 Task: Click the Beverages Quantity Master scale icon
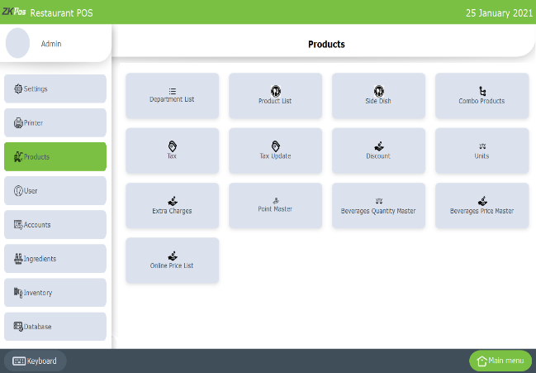pos(379,201)
